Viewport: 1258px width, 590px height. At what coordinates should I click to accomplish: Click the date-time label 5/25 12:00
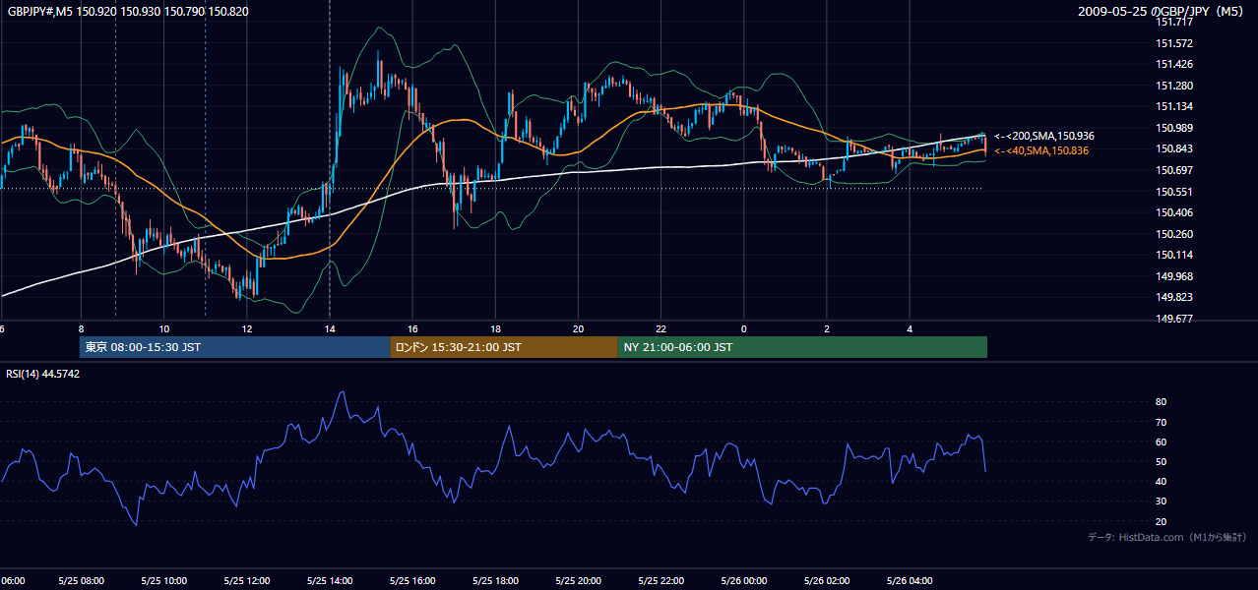[246, 581]
